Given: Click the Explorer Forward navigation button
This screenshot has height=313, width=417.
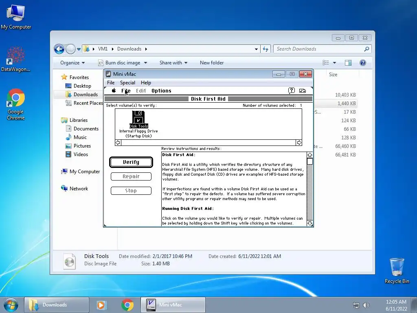Looking at the screenshot, I should pyautogui.click(x=70, y=49).
